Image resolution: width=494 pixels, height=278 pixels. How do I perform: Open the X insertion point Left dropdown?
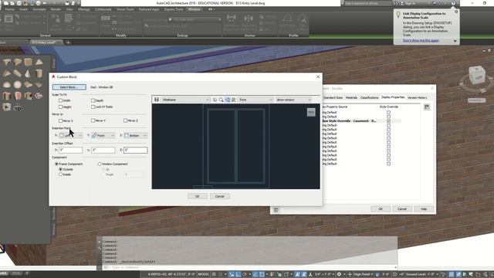click(70, 136)
